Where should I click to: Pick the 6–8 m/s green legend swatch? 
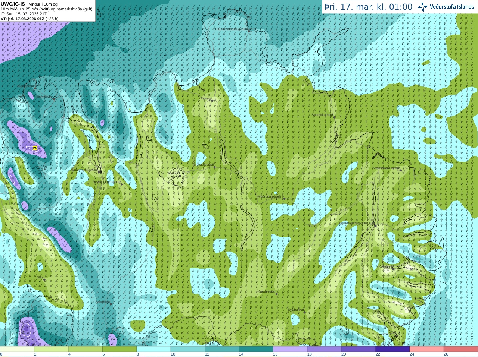pos(119,349)
